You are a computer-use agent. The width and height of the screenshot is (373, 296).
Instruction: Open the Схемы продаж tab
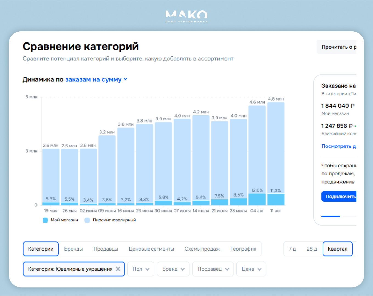[202, 249]
